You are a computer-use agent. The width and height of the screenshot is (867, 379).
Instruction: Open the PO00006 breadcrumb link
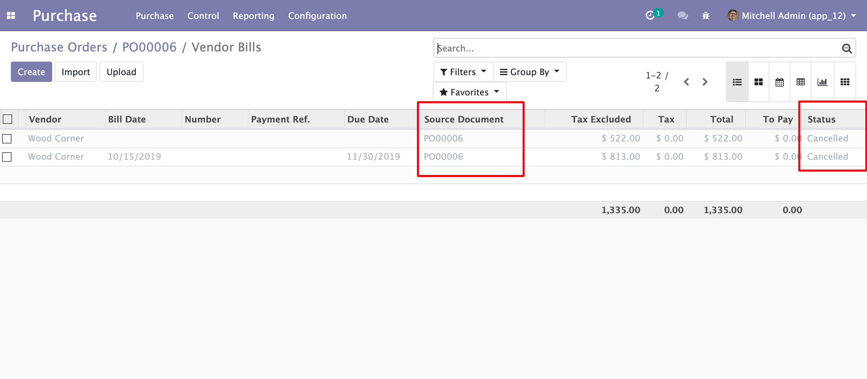(x=149, y=47)
